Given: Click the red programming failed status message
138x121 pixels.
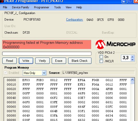Looking at the screenshot, I should pyautogui.click(x=47, y=45).
